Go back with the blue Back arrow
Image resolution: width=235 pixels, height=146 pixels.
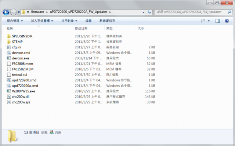(x=6, y=12)
